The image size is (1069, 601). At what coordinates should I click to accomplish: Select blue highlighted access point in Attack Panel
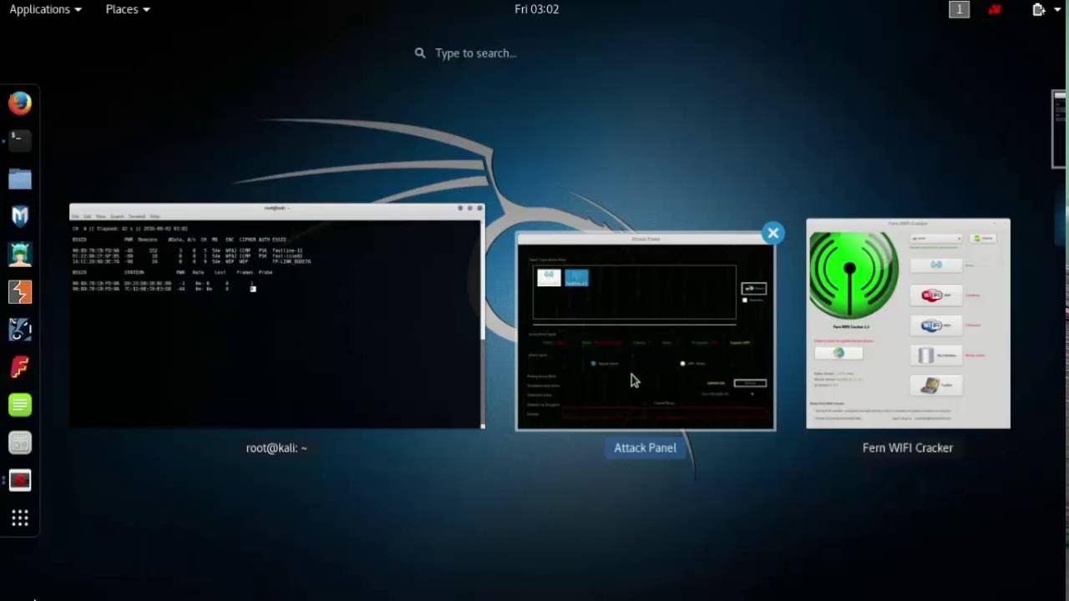(x=576, y=277)
